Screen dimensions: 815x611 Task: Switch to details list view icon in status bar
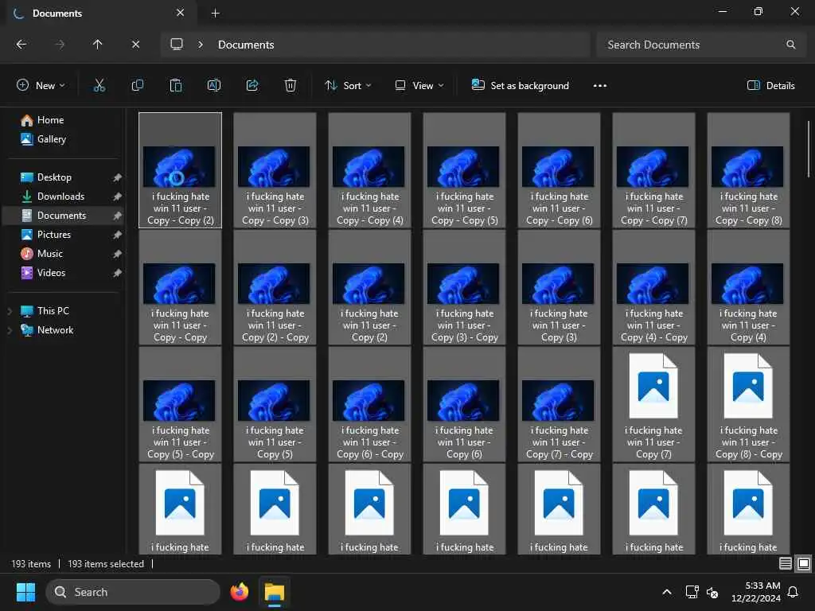(x=786, y=564)
